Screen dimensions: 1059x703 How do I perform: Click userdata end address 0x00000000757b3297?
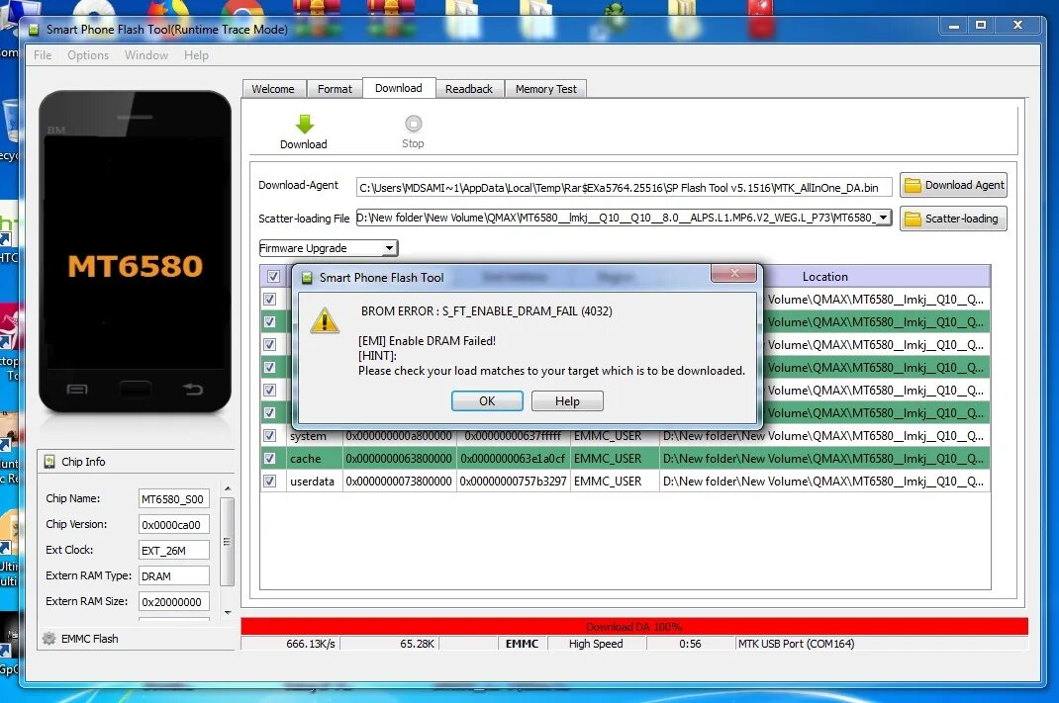click(514, 482)
